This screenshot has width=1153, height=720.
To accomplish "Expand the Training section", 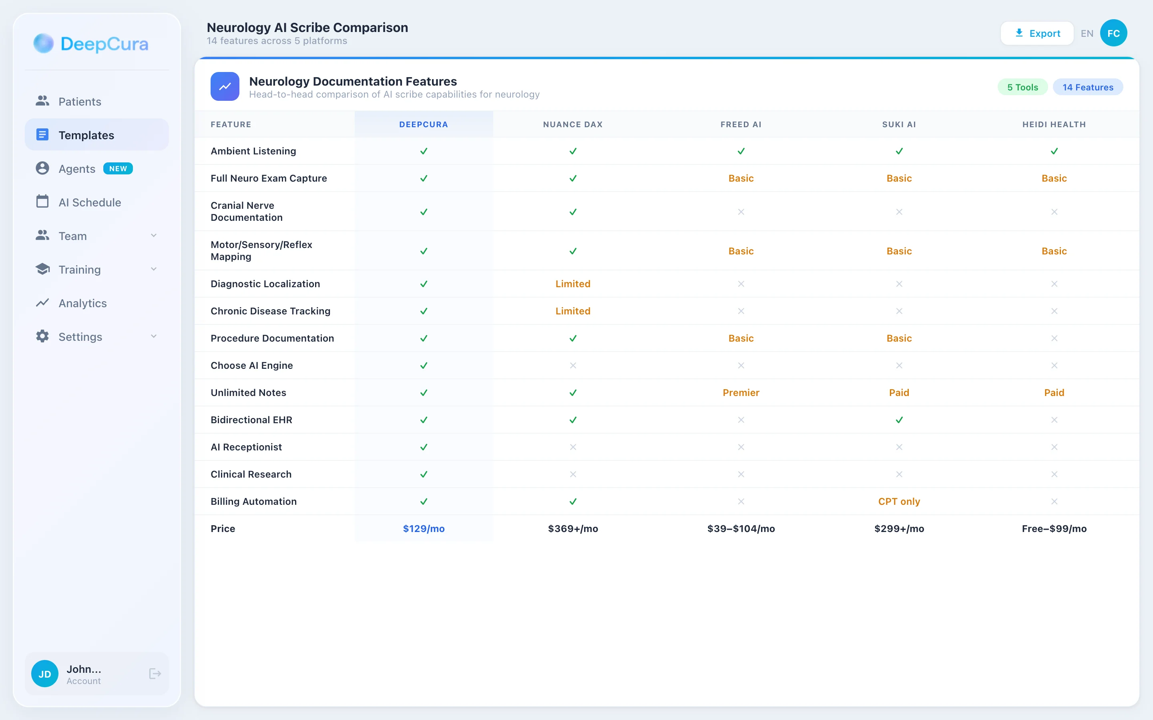I will point(153,269).
